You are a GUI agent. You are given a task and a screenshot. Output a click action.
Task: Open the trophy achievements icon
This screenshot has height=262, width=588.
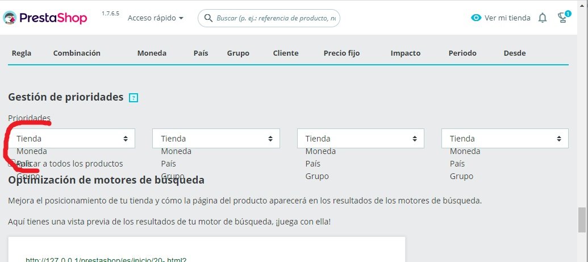pyautogui.click(x=563, y=17)
